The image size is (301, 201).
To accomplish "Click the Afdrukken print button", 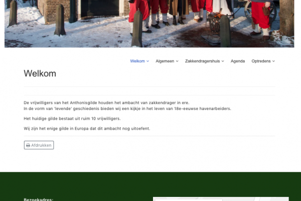I will (x=39, y=145).
